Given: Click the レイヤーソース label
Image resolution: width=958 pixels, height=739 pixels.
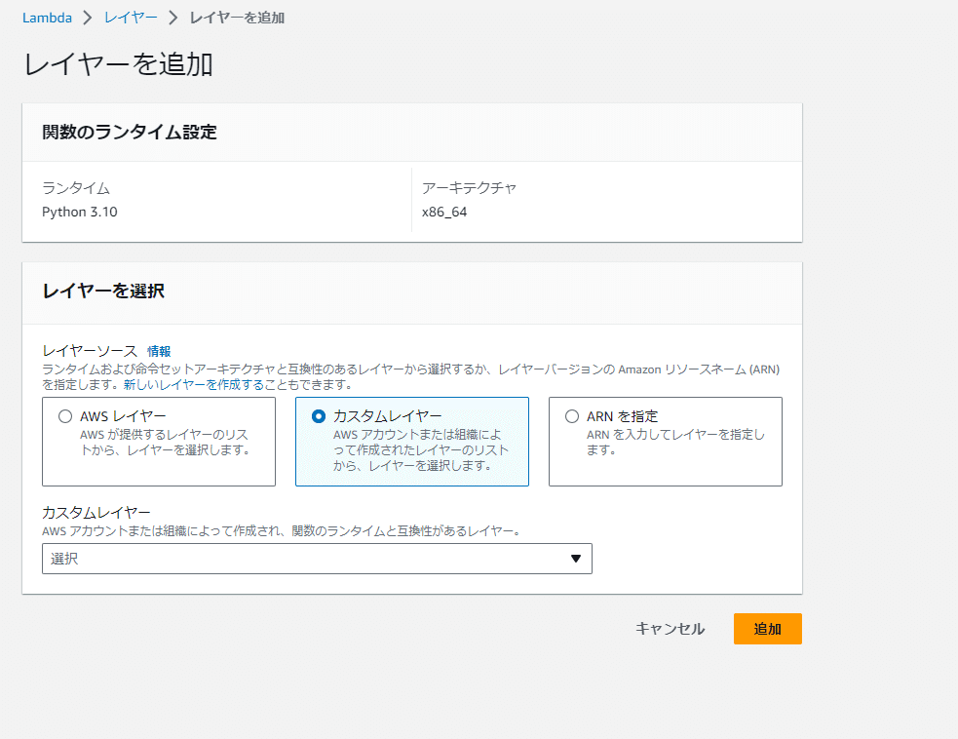Looking at the screenshot, I should pyautogui.click(x=90, y=351).
